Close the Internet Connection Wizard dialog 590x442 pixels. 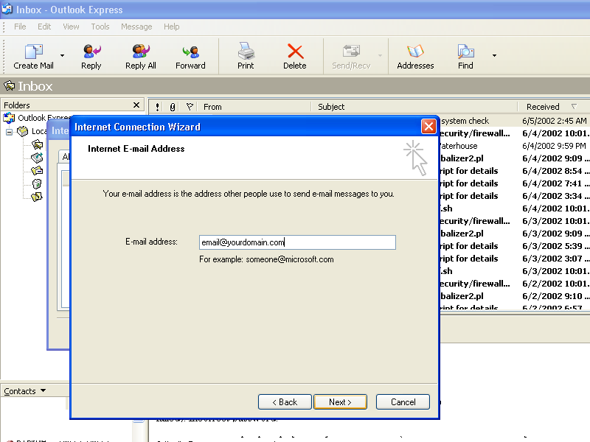pos(428,127)
